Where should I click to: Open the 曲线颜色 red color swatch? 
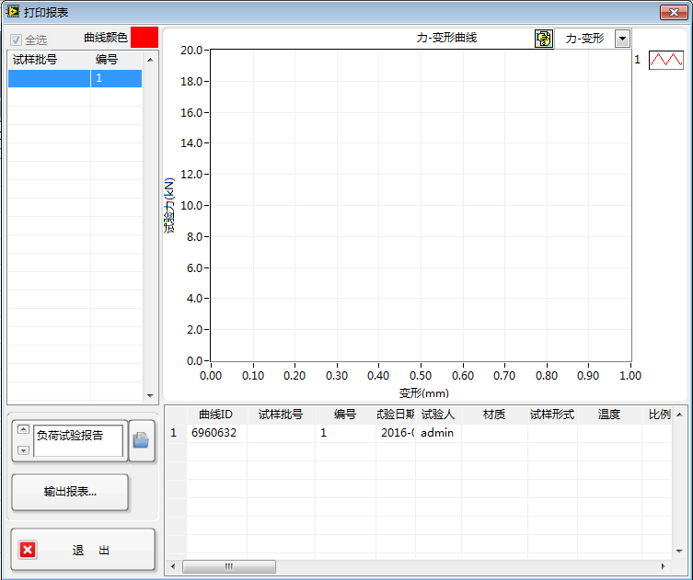(x=144, y=38)
